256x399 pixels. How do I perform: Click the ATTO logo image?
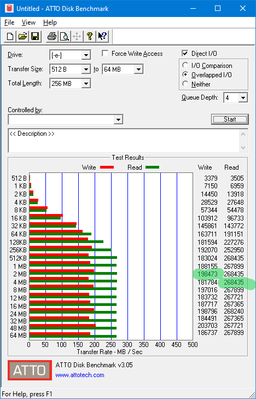tap(30, 370)
